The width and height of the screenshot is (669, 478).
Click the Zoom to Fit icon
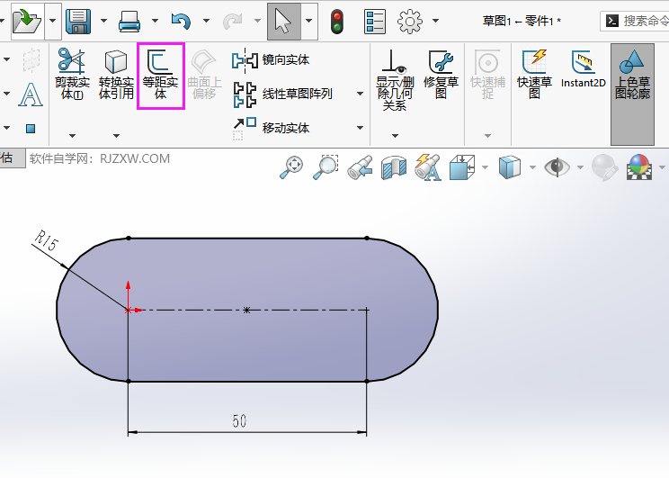coord(291,167)
